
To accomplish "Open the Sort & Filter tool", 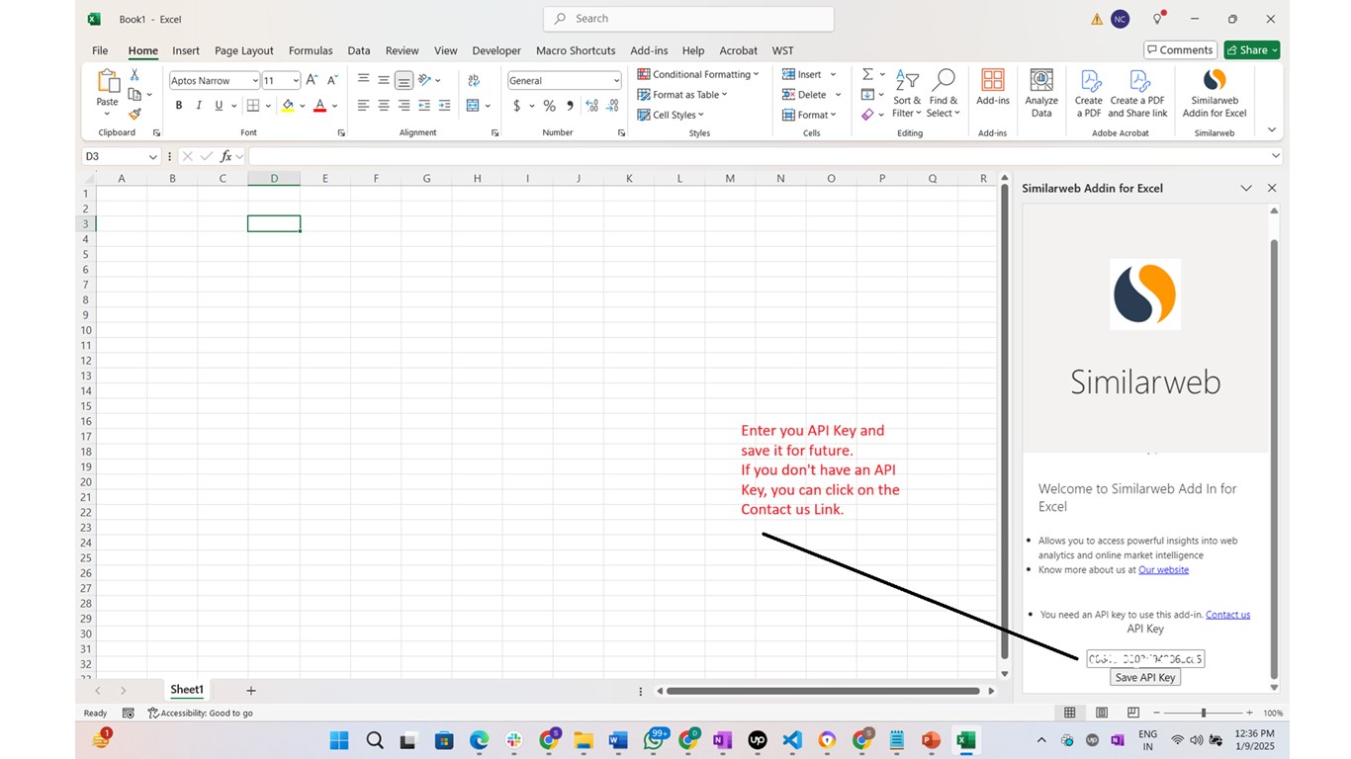I will [907, 93].
